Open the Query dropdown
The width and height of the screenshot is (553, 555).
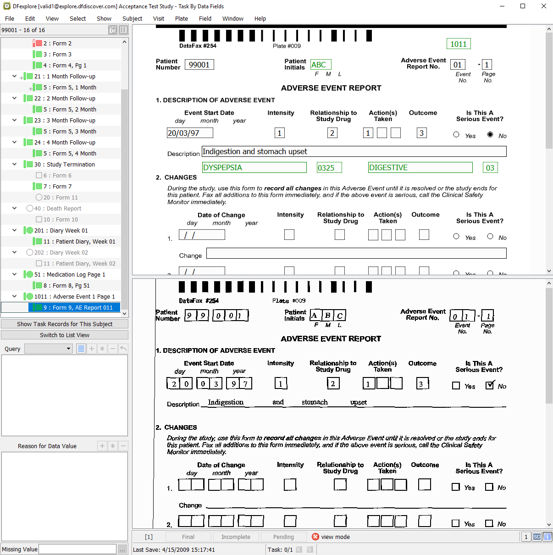[49, 349]
